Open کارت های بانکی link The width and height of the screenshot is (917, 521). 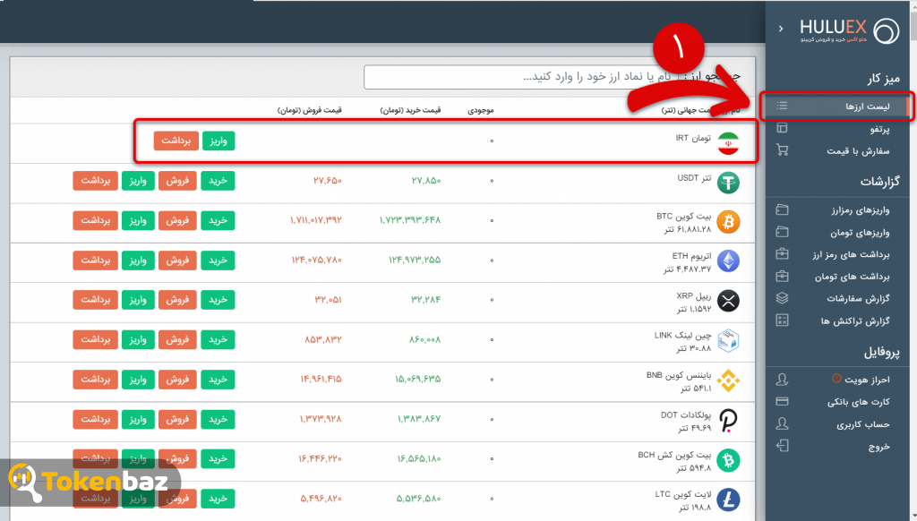858,402
